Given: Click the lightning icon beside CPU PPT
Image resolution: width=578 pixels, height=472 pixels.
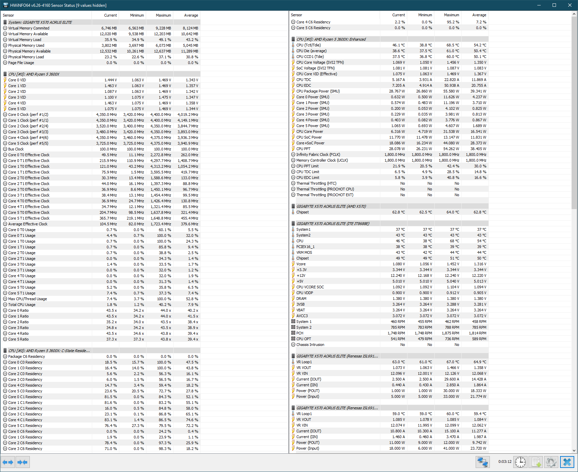Looking at the screenshot, I should pyautogui.click(x=293, y=149).
